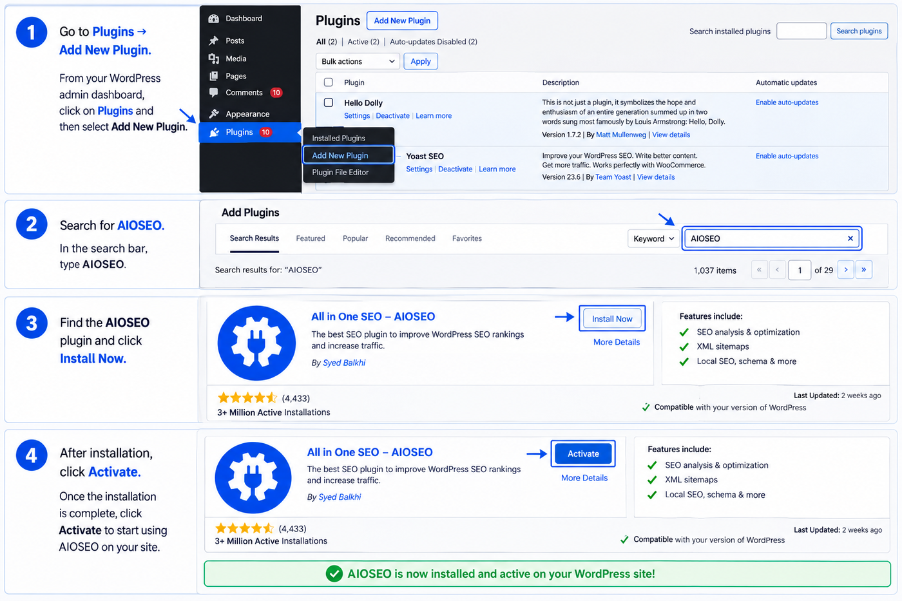The image size is (902, 601).
Task: Go to the first results page arrow
Action: pyautogui.click(x=760, y=270)
